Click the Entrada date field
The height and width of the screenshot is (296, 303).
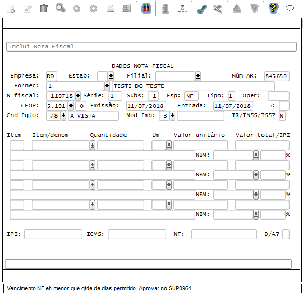click(233, 106)
